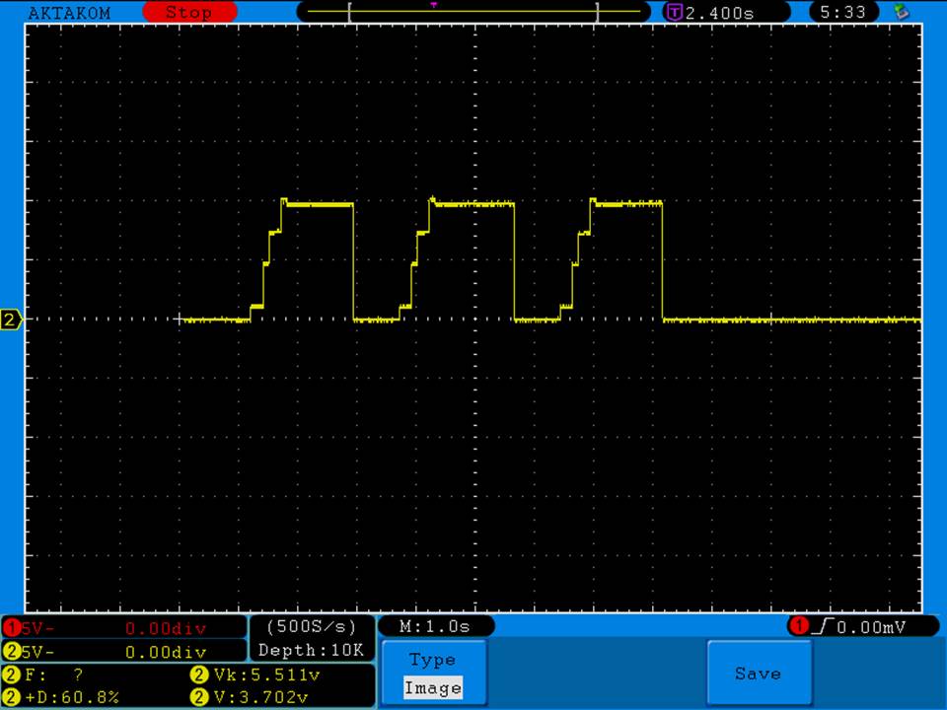947x710 pixels.
Task: Click the purple T trigger time icon
Action: click(x=675, y=13)
